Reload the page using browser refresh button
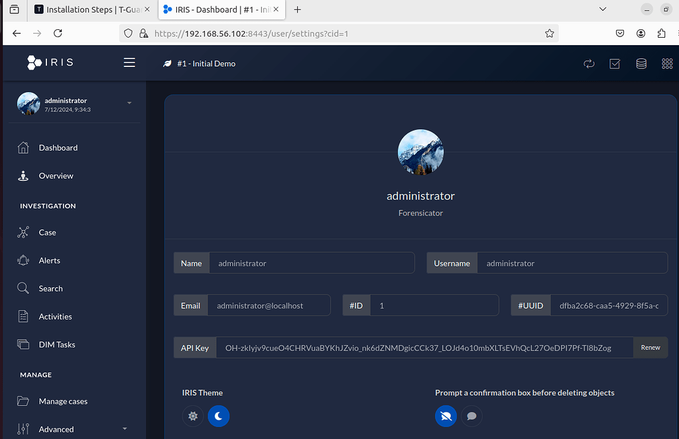Image resolution: width=679 pixels, height=439 pixels. [58, 33]
